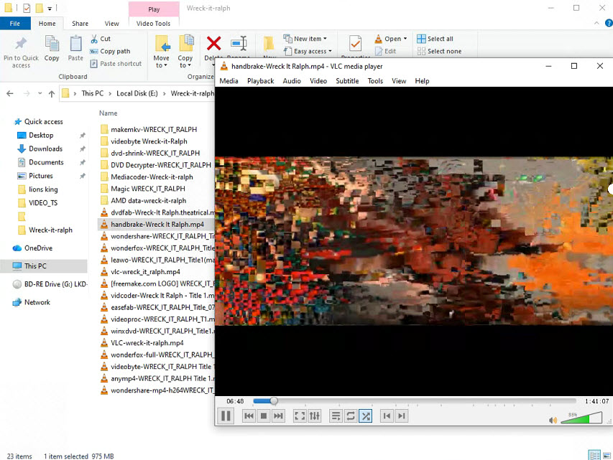Open Network in navigation pane
The width and height of the screenshot is (613, 460).
(37, 302)
